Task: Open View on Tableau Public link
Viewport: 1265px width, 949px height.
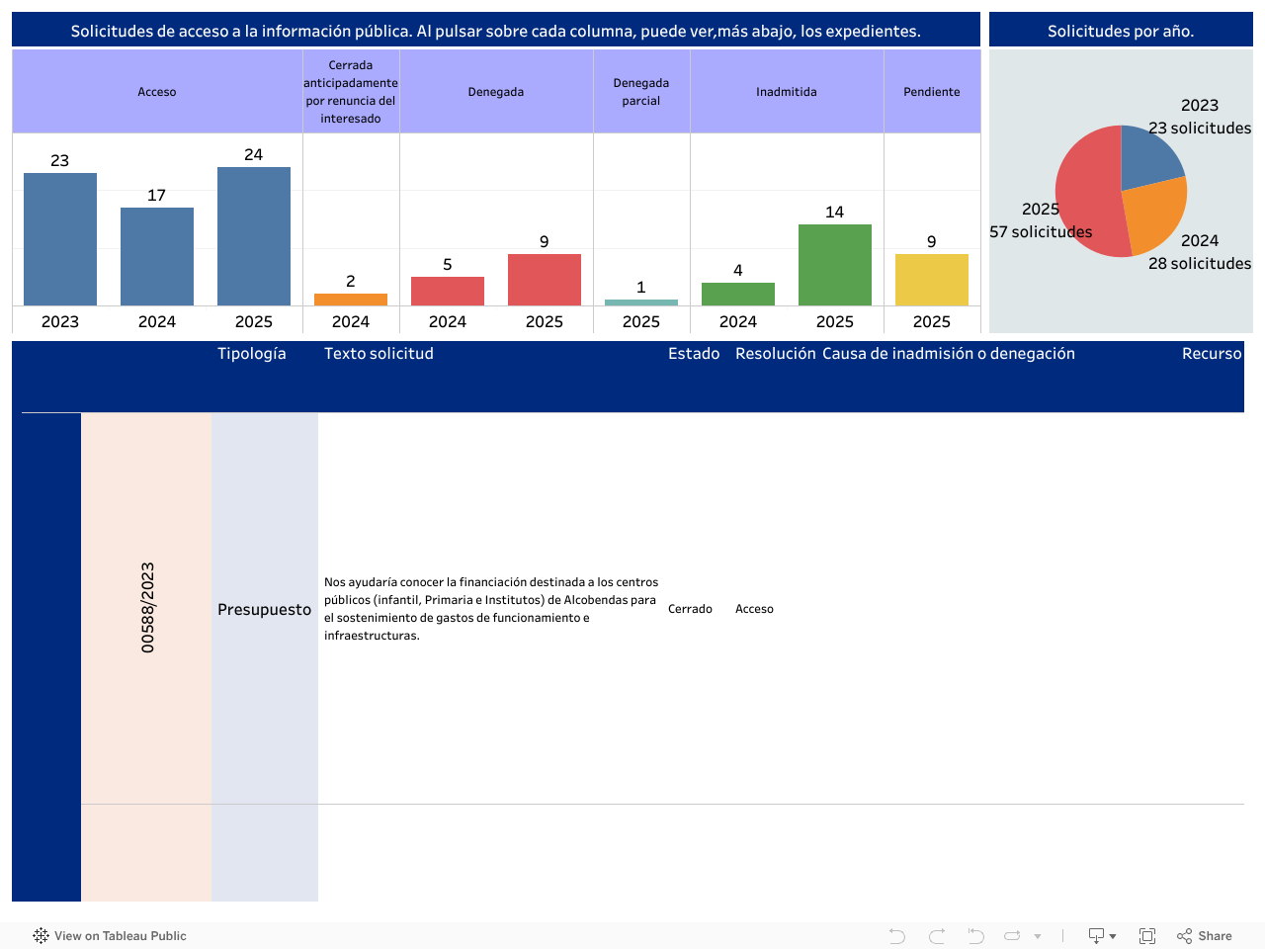Action: pos(120,936)
